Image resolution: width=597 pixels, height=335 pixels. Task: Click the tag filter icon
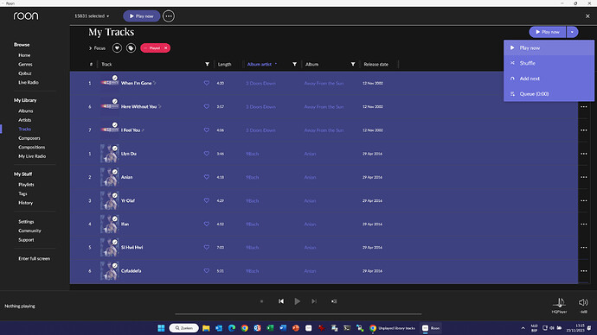(131, 47)
